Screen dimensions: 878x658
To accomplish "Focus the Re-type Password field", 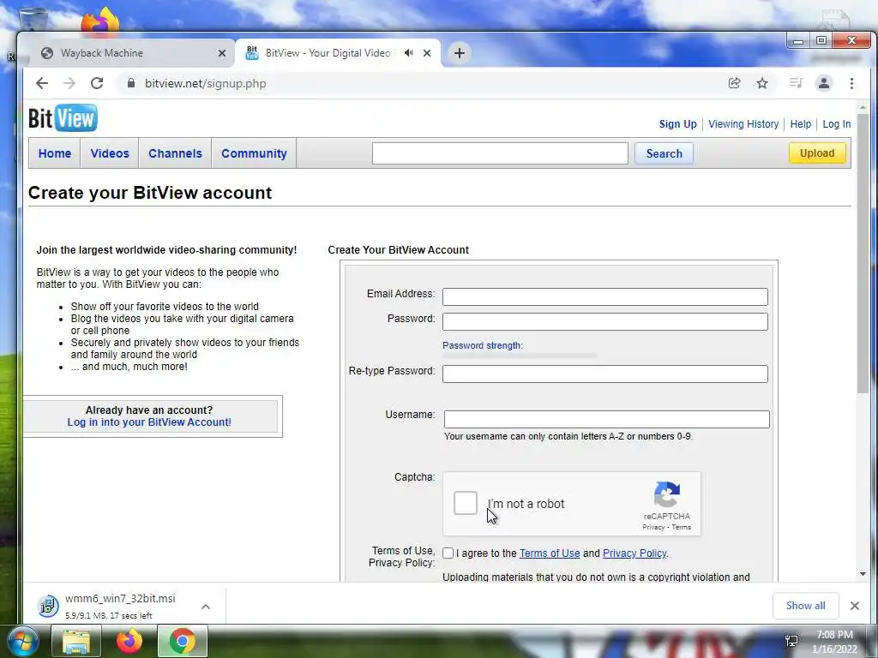I will coord(604,374).
